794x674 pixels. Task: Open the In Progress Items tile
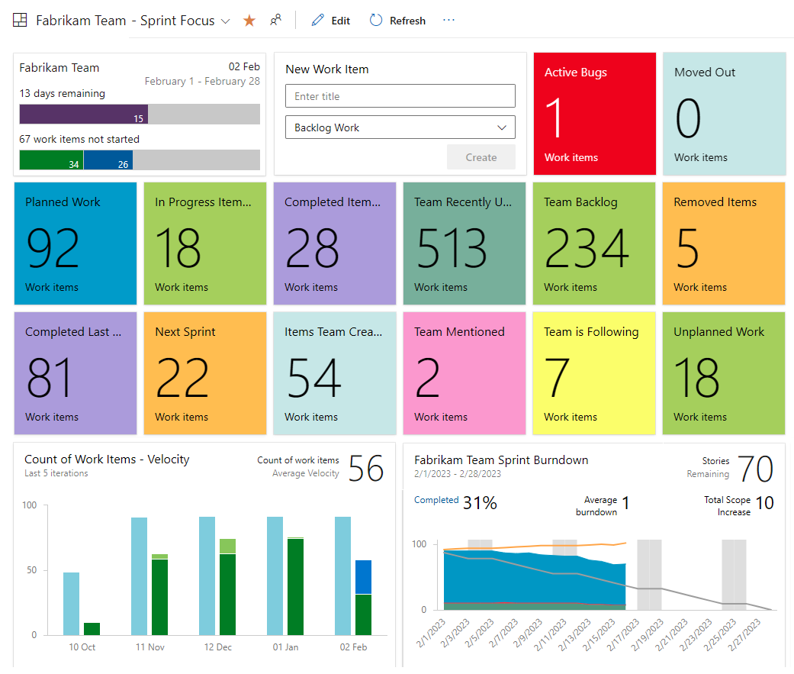[x=205, y=243]
